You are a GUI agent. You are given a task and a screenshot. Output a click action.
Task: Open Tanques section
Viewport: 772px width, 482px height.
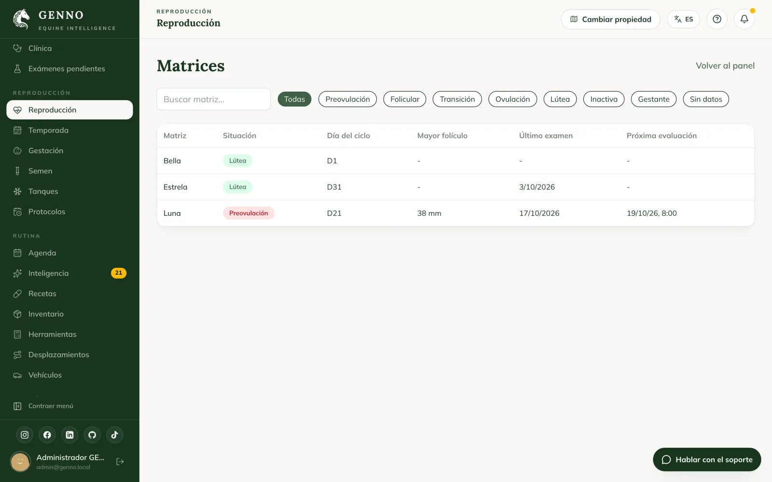coord(69,191)
